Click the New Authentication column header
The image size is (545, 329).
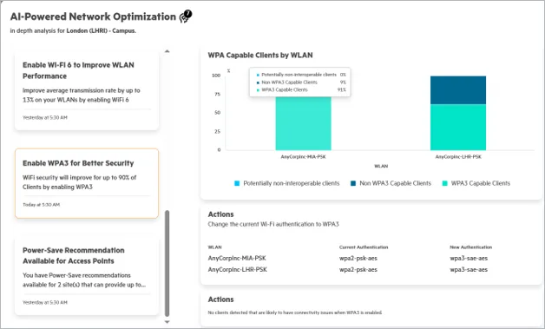tap(470, 247)
